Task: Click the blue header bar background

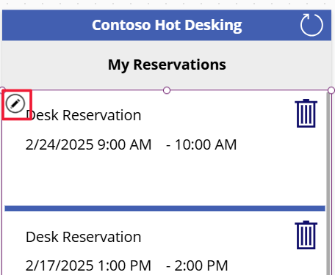Action: 49,25
